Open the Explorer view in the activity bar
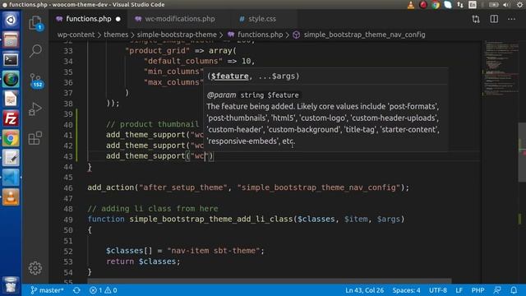This screenshot has height=296, width=526. pyautogui.click(x=35, y=23)
